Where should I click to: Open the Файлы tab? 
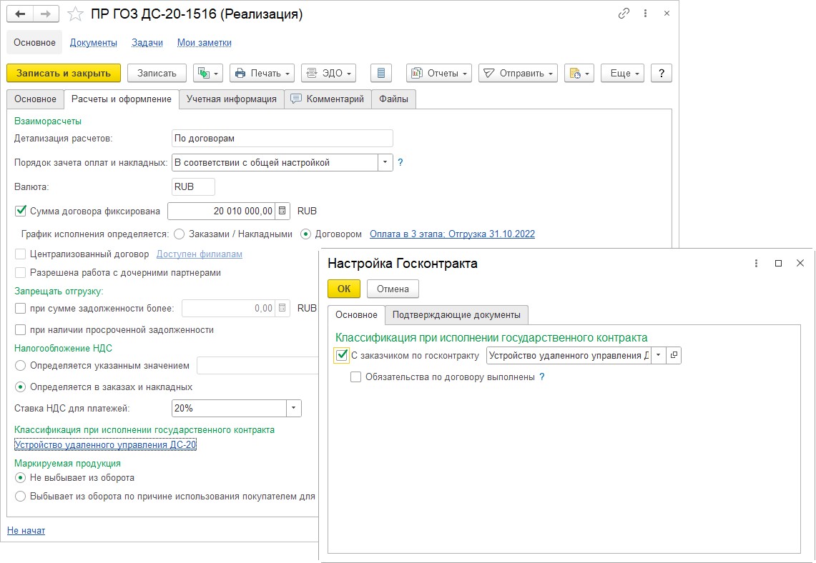click(393, 99)
